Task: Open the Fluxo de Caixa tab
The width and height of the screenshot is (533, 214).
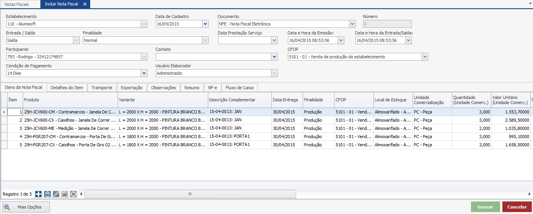Action: (240, 88)
